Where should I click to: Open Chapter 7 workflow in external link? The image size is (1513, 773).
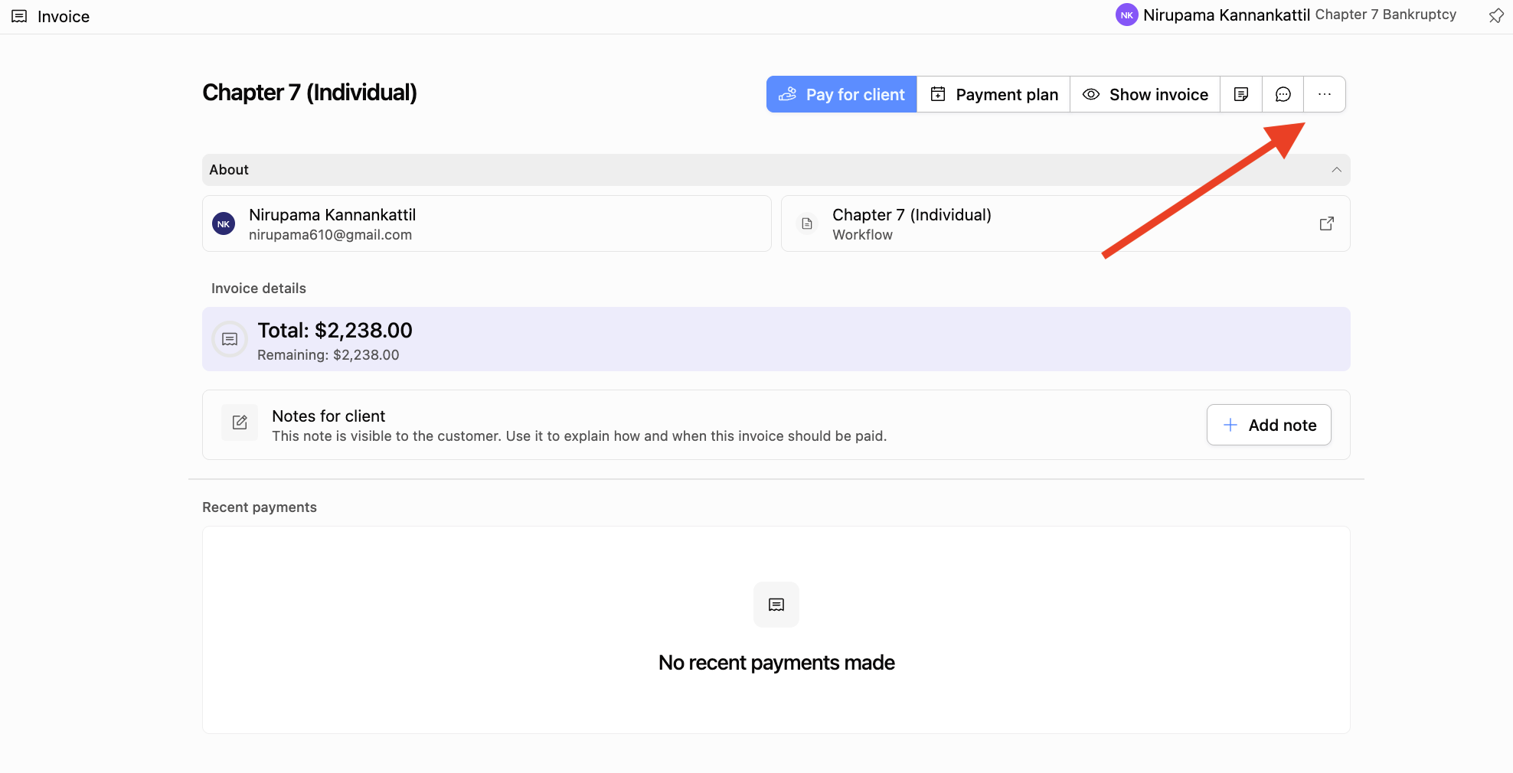pos(1327,223)
